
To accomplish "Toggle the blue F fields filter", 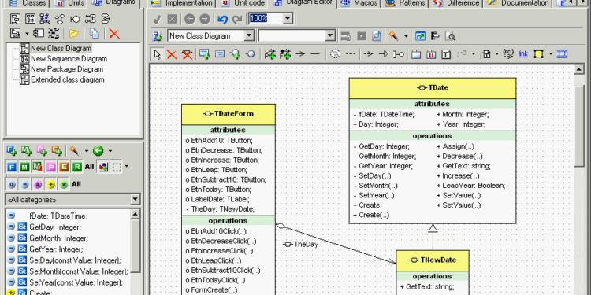I will (12, 166).
